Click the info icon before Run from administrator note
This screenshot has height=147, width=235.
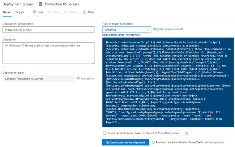[153, 142]
